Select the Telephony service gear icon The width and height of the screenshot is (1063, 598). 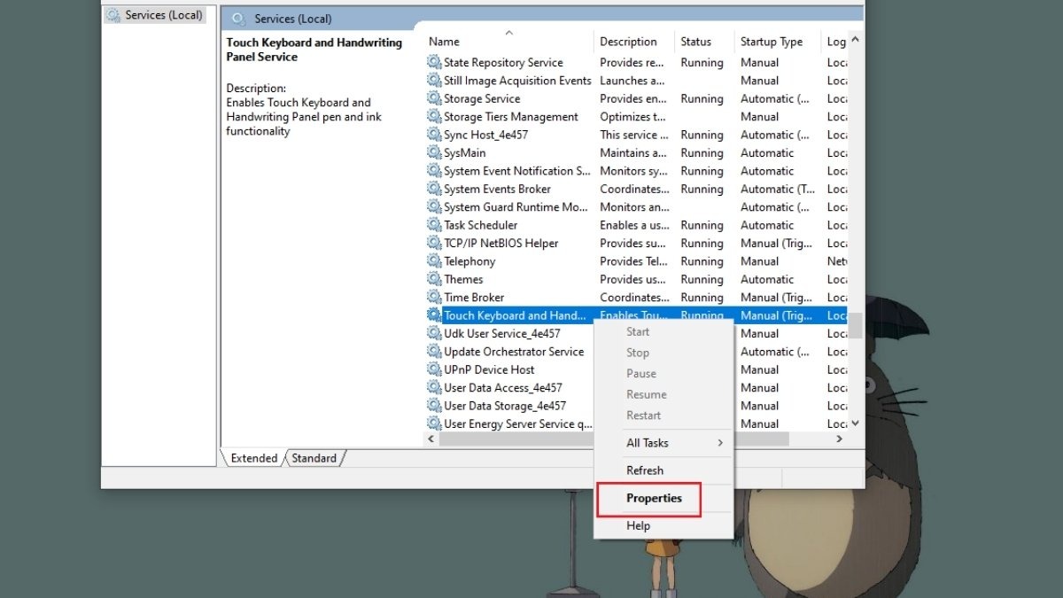tap(434, 261)
